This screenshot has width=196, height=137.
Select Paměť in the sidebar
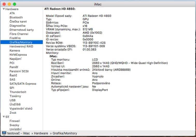tap(14, 67)
